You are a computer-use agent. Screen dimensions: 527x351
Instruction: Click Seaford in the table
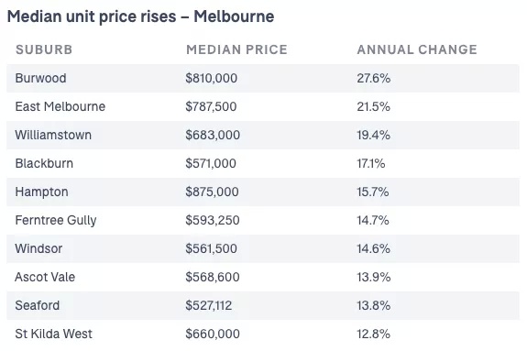(x=38, y=305)
